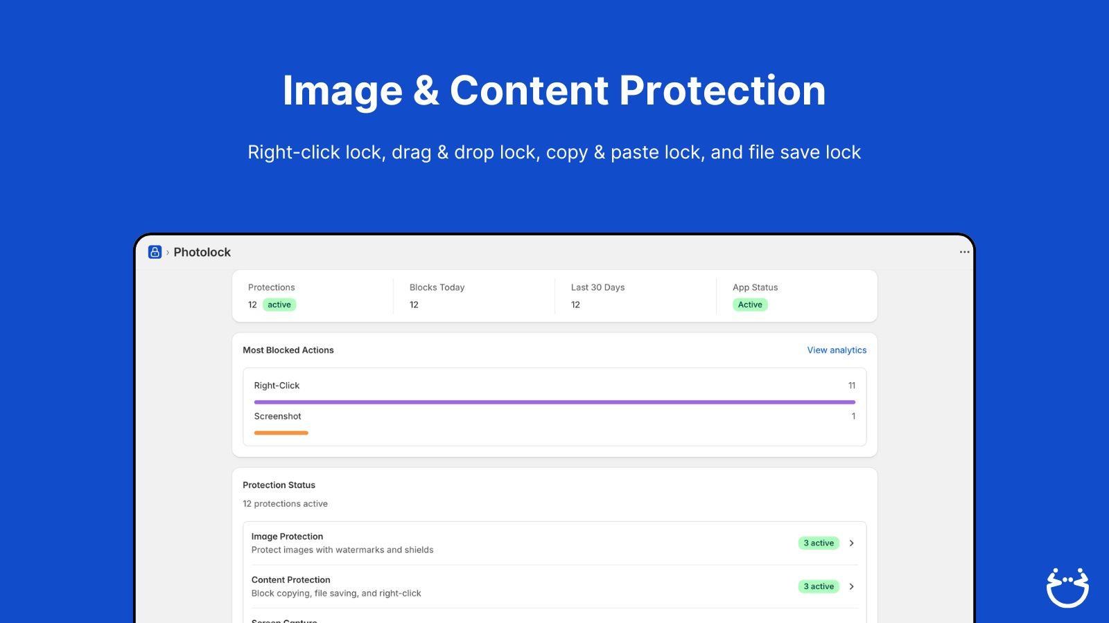The width and height of the screenshot is (1109, 623).
Task: Click the 3 active badge for Image Protection
Action: click(819, 543)
